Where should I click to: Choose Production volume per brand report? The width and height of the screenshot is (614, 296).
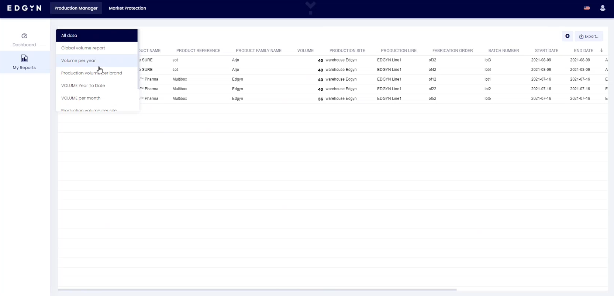click(97, 73)
